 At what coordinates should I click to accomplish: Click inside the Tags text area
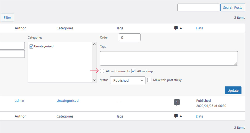169,58
